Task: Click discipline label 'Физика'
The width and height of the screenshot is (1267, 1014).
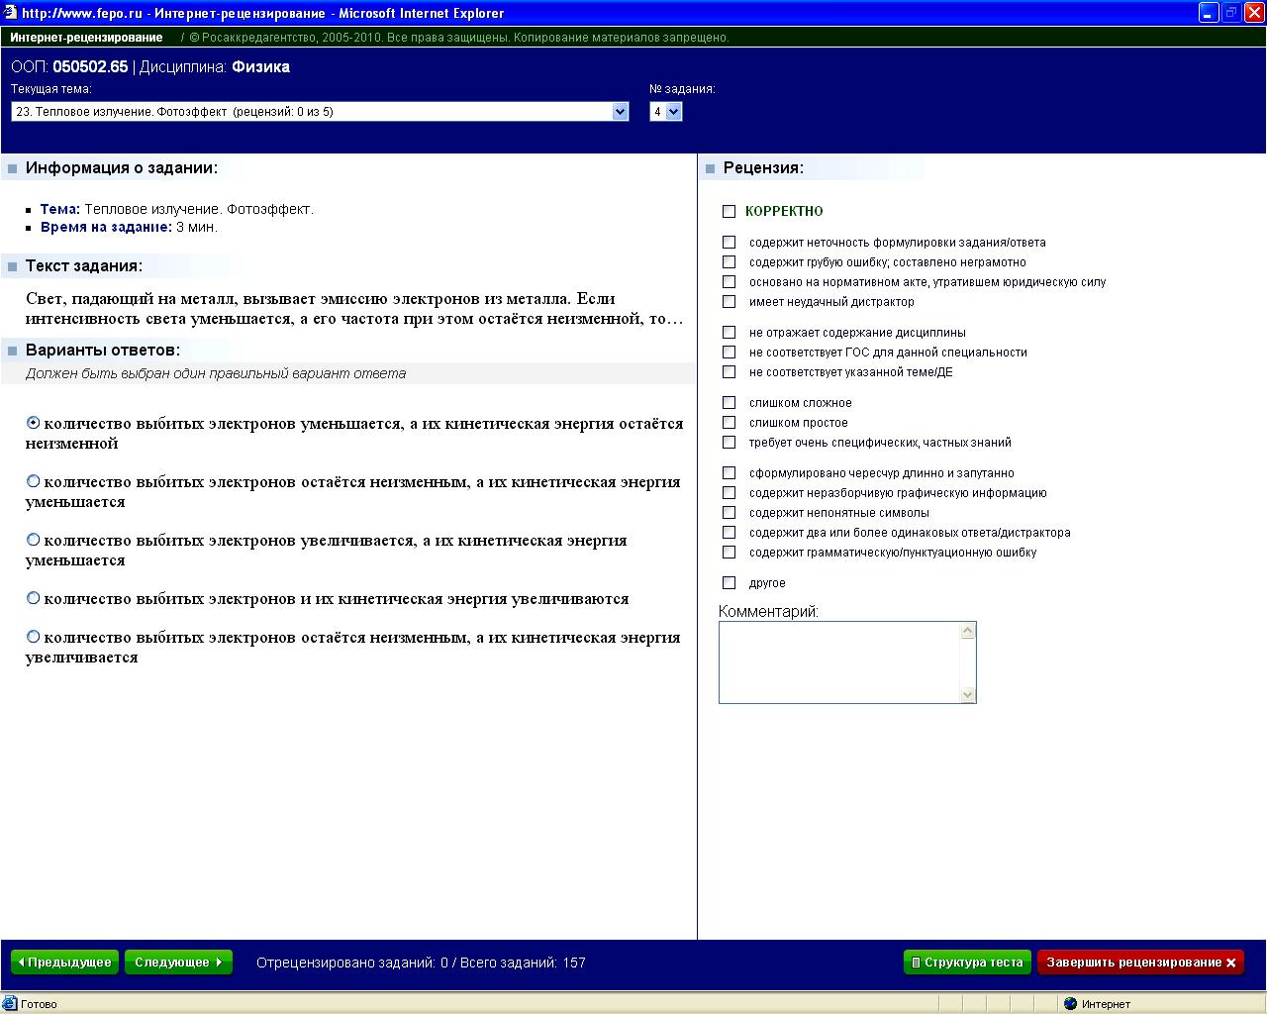Action: pyautogui.click(x=260, y=67)
